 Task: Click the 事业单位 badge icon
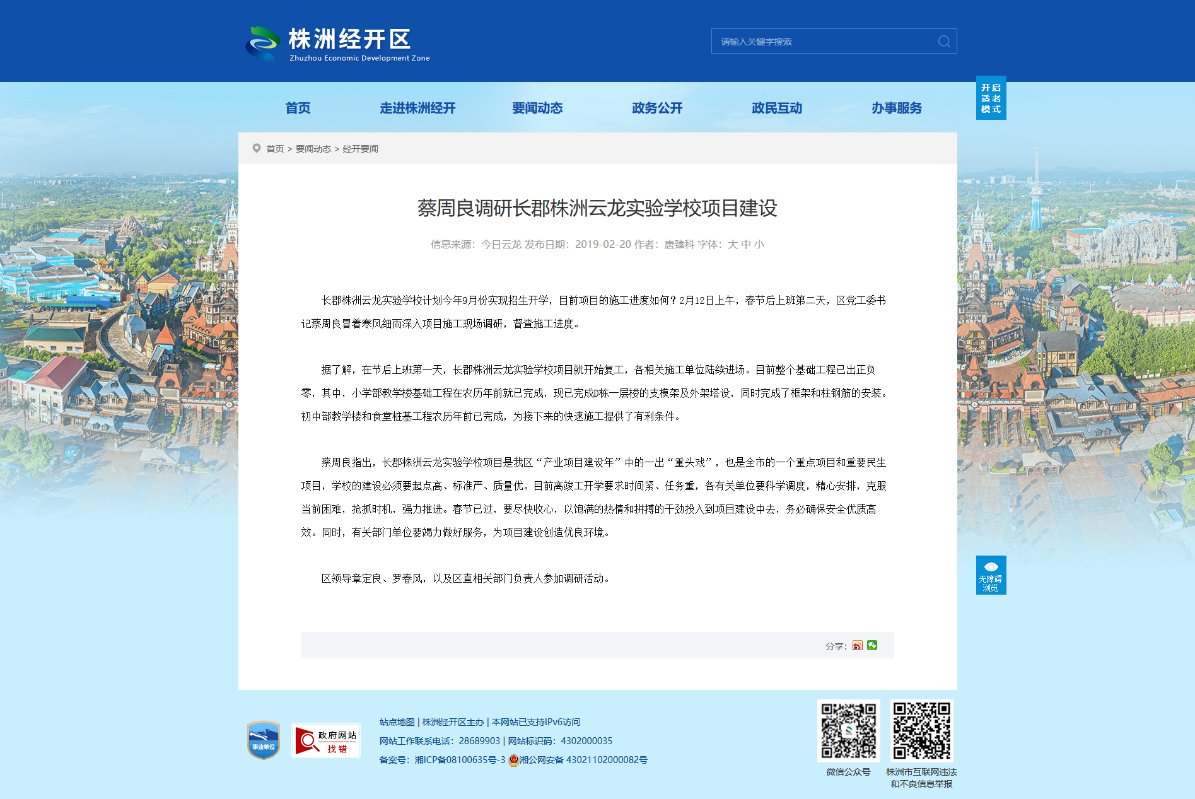264,740
